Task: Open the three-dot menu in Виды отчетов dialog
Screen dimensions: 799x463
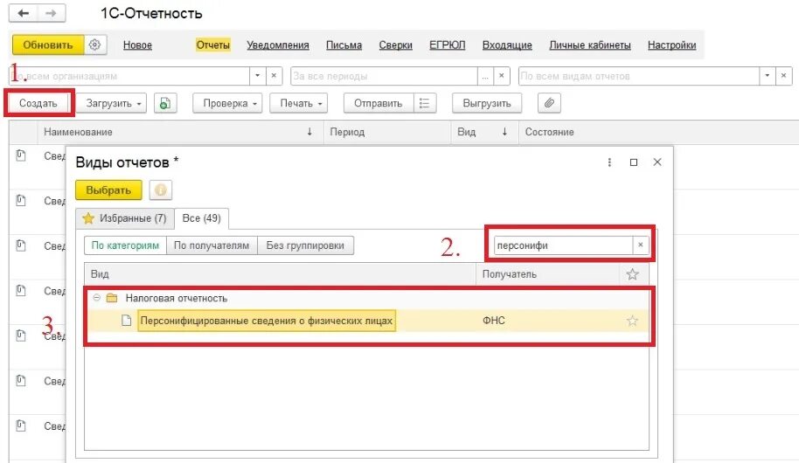Action: [x=609, y=162]
